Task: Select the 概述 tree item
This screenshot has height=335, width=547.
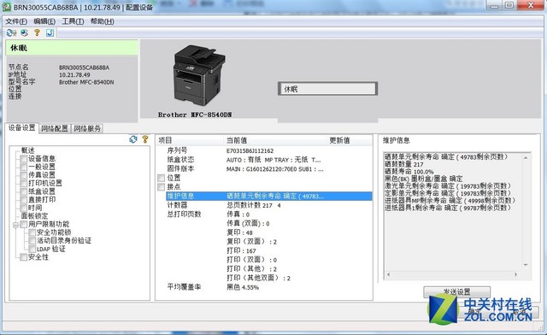Action: click(27, 150)
